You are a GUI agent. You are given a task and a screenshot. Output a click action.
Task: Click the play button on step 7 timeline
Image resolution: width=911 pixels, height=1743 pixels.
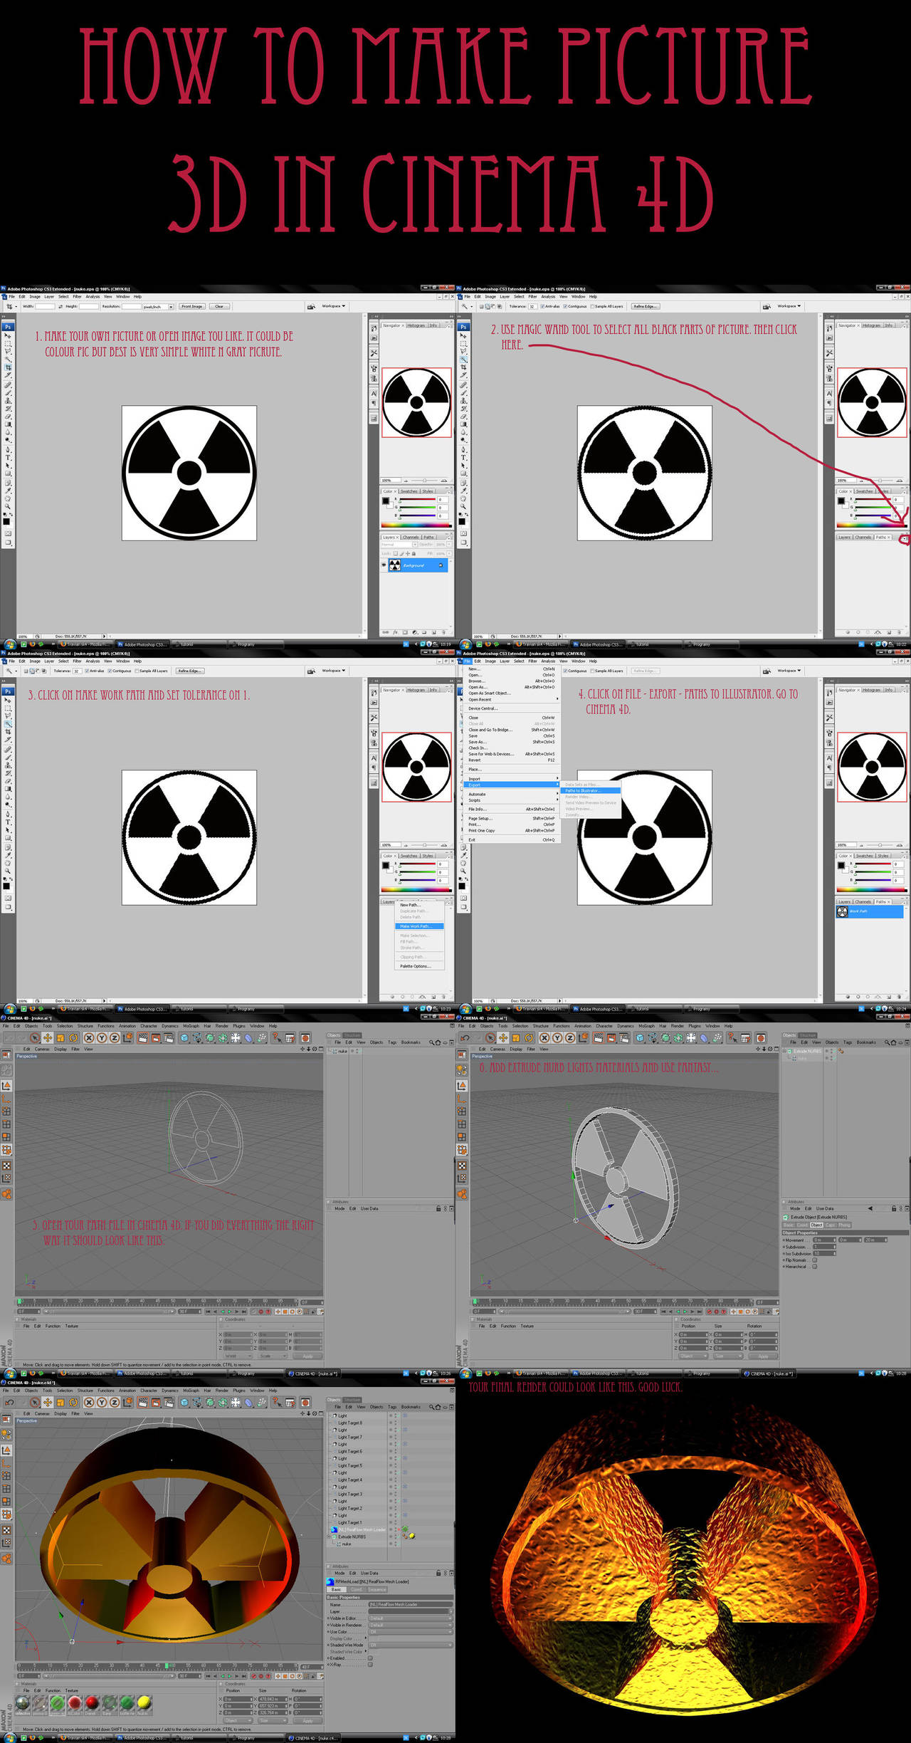pyautogui.click(x=229, y=1676)
